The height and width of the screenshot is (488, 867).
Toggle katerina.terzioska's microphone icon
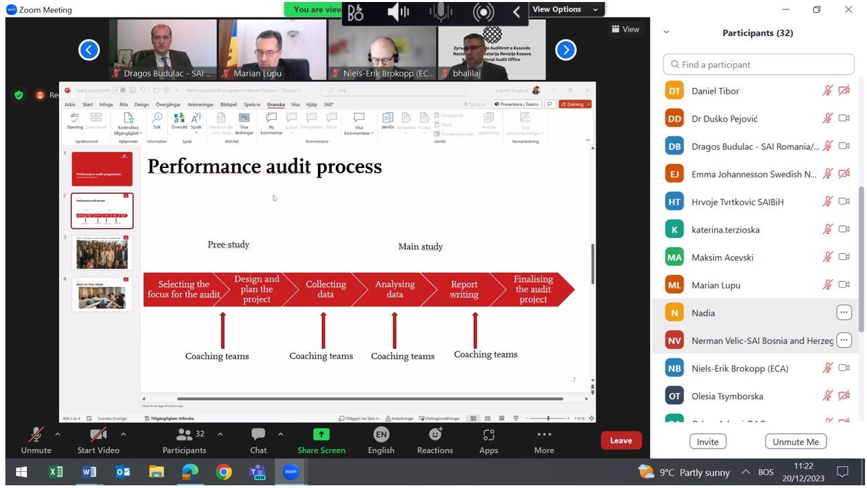(x=827, y=229)
